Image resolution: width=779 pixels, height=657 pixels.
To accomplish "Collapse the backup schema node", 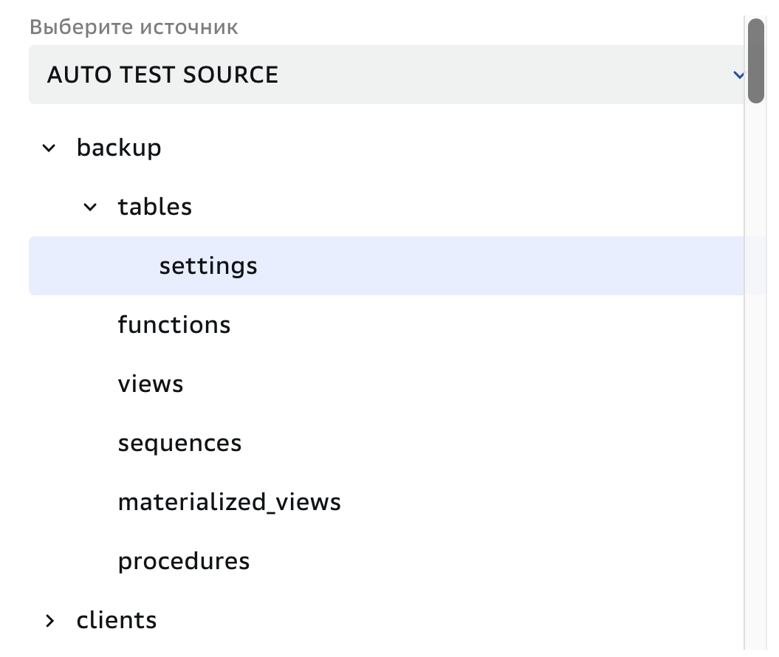I will coord(49,148).
